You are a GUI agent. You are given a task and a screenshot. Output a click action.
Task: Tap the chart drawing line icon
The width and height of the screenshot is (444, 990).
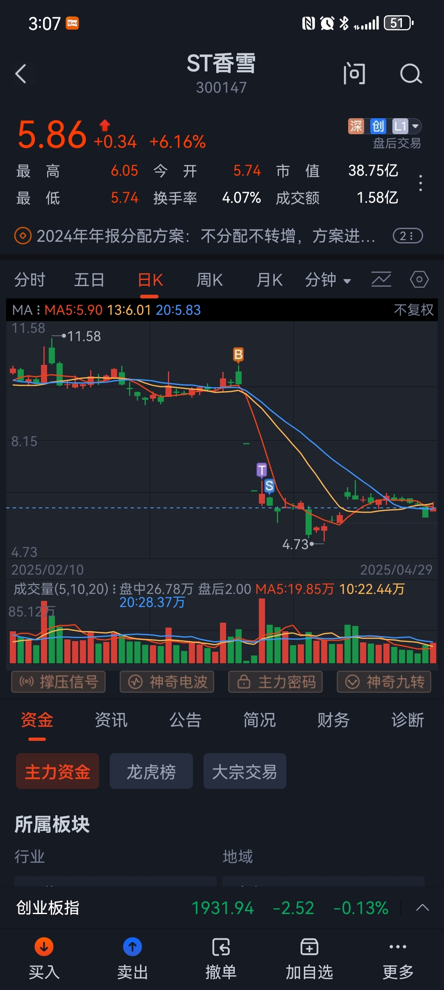click(x=381, y=280)
